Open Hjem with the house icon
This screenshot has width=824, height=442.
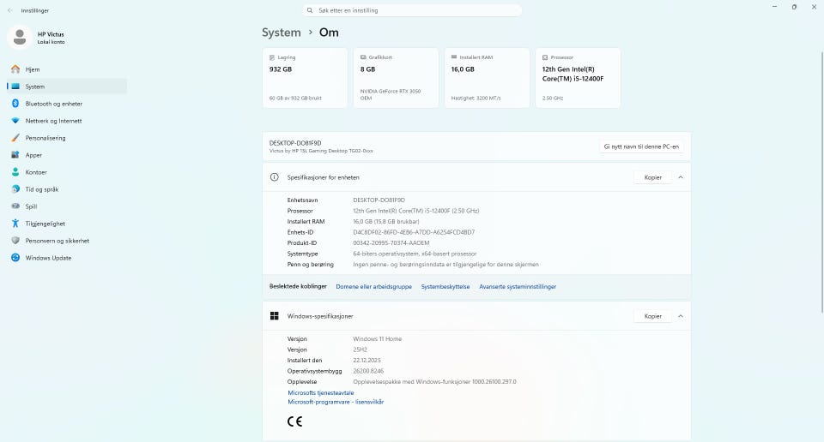tap(15, 69)
